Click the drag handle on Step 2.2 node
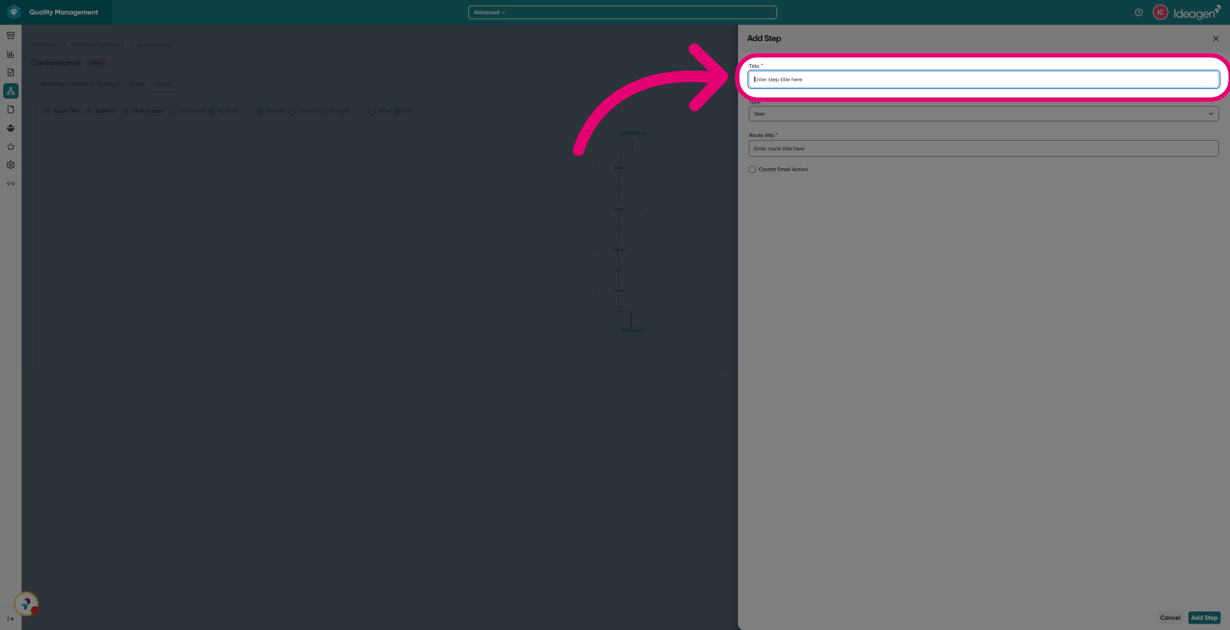Viewport: 1230px width, 630px height. click(x=595, y=250)
